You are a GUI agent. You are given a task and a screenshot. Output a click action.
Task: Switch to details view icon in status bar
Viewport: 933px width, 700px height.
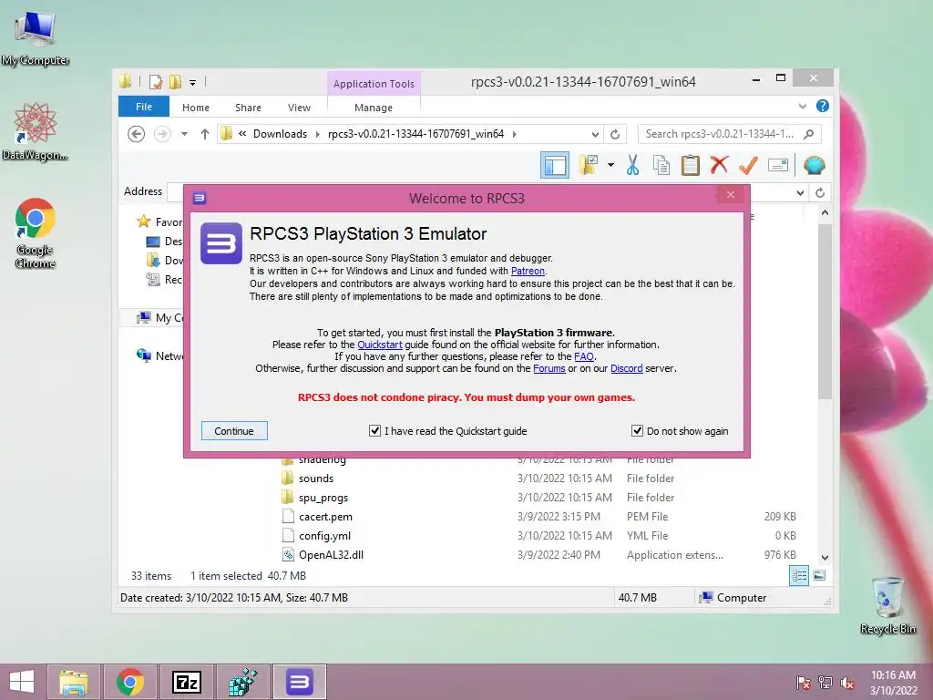(x=799, y=575)
